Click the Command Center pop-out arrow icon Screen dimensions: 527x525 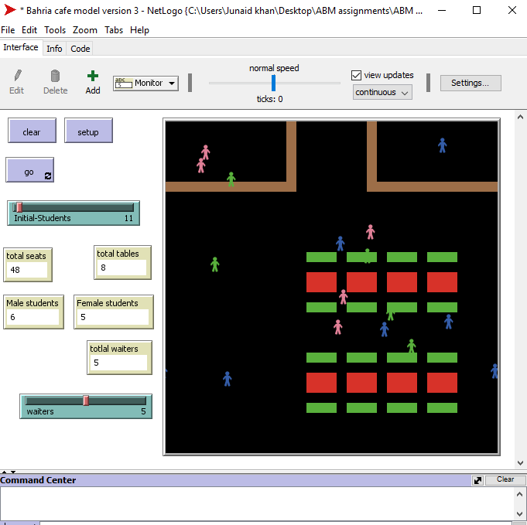478,480
